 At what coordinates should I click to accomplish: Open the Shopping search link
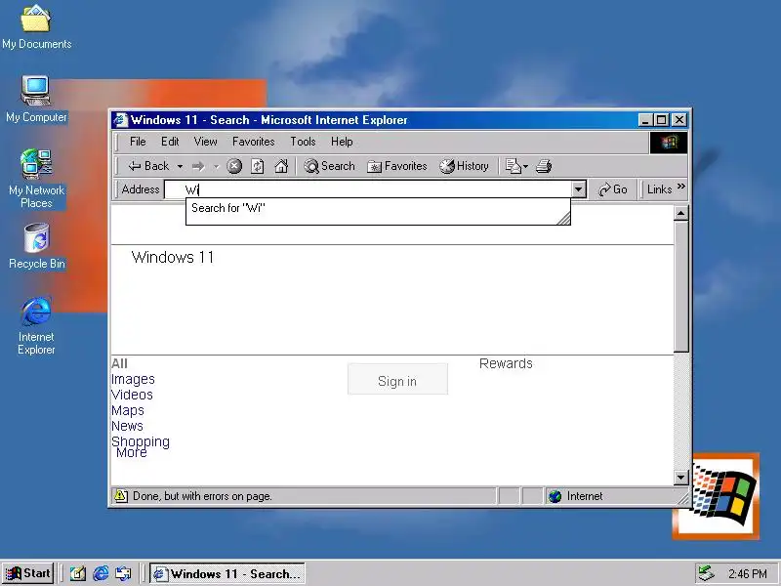tap(140, 441)
